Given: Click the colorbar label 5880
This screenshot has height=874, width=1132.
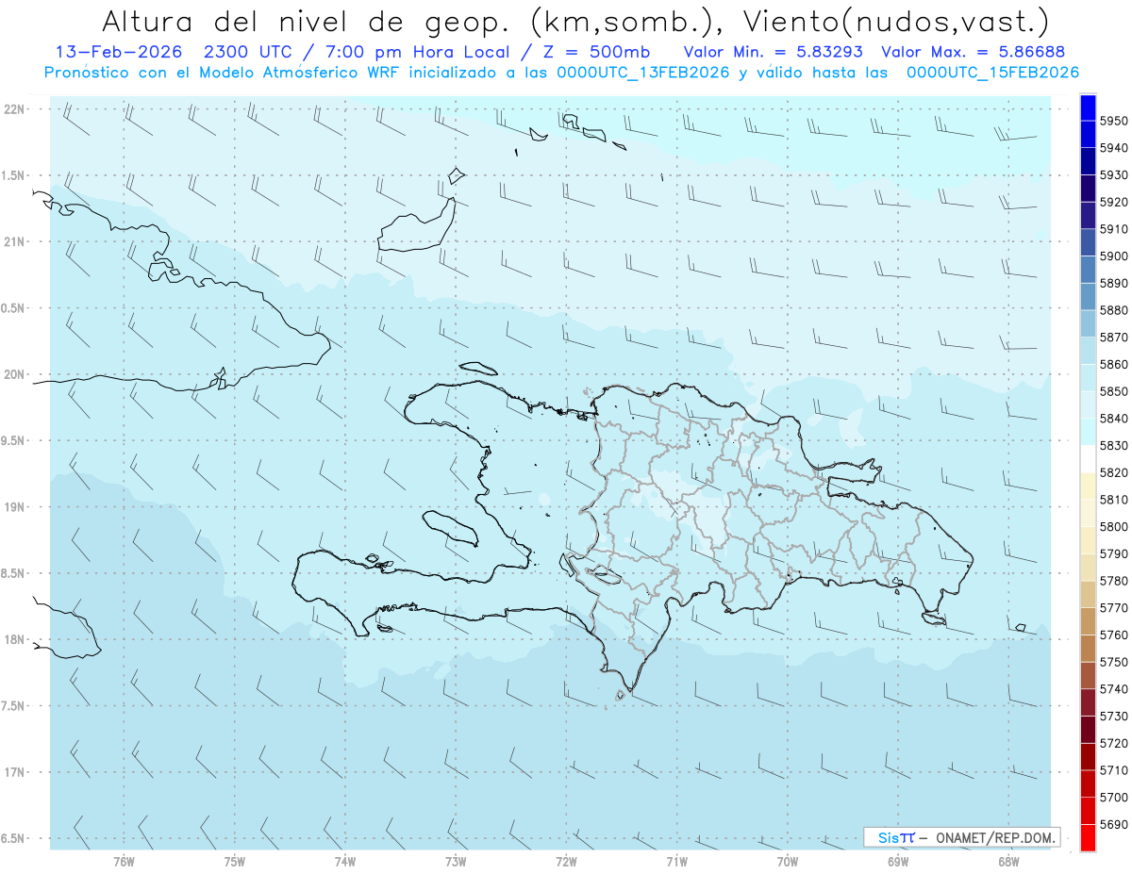Looking at the screenshot, I should coord(1114,310).
